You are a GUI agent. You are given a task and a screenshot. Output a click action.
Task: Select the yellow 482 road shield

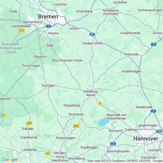pyautogui.click(x=76, y=126)
